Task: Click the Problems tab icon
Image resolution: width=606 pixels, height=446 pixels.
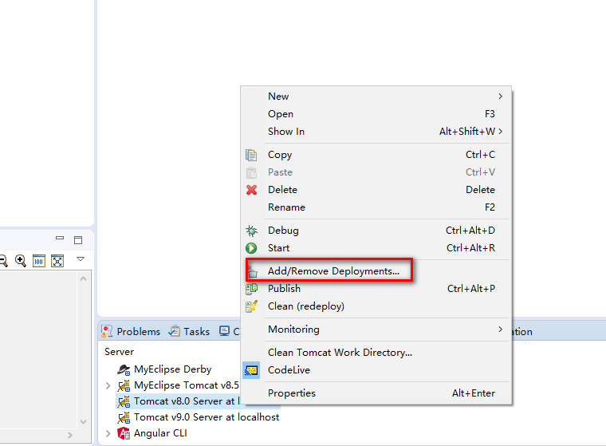Action: [x=107, y=331]
